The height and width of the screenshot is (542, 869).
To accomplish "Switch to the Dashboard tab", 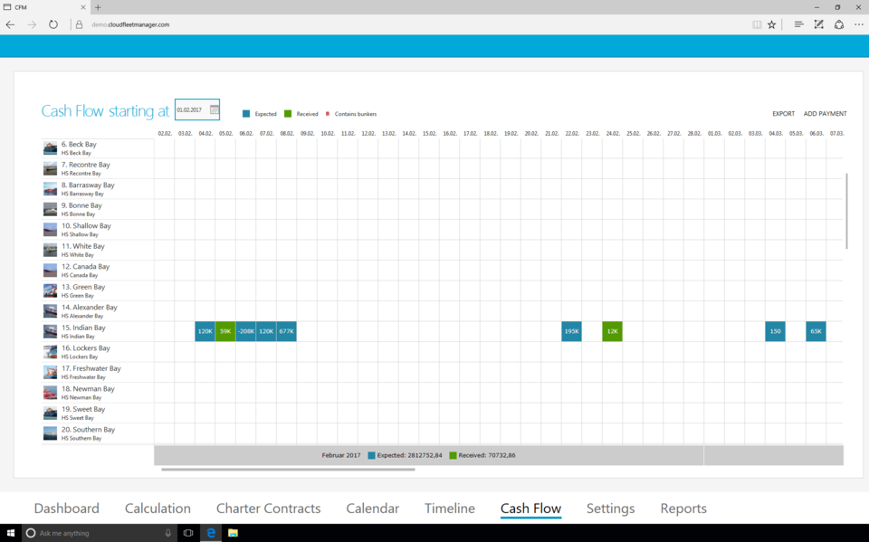I will [66, 509].
